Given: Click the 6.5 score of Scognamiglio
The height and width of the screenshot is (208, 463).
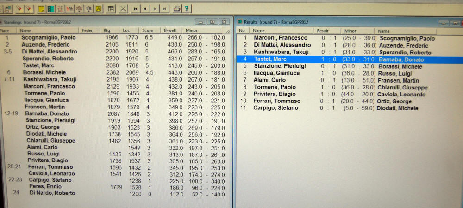Looking at the screenshot, I should tap(149, 38).
